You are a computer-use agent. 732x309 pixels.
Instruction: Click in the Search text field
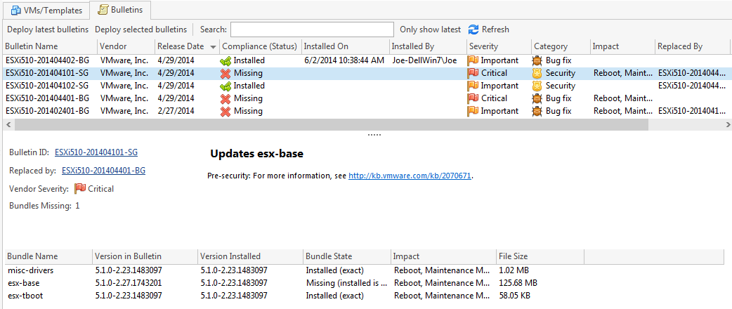tap(312, 29)
